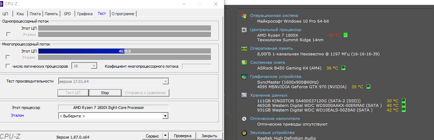Open the Оптические накопители section in Speccy
Image resolution: width=434 pixels, height=140 pixels.
click(275, 119)
